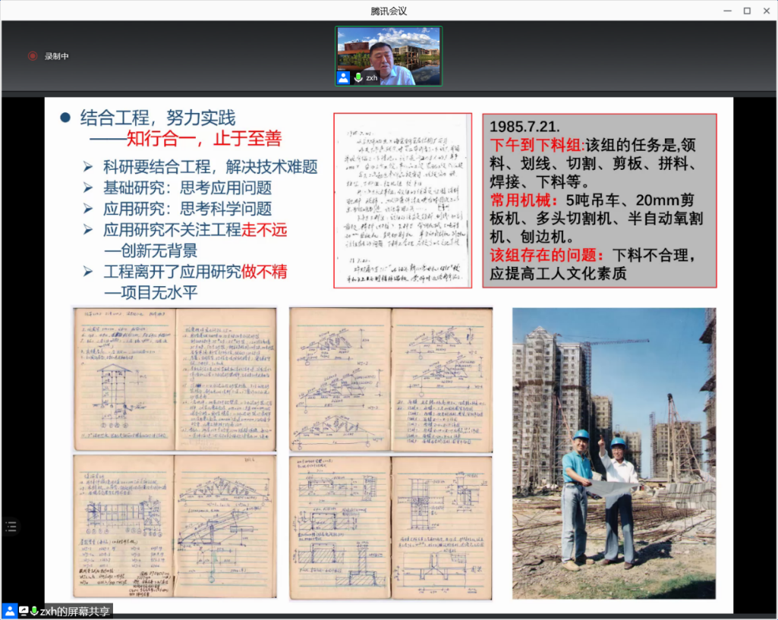Click the screen share icon in the bottom bar
778x620 pixels.
[24, 611]
